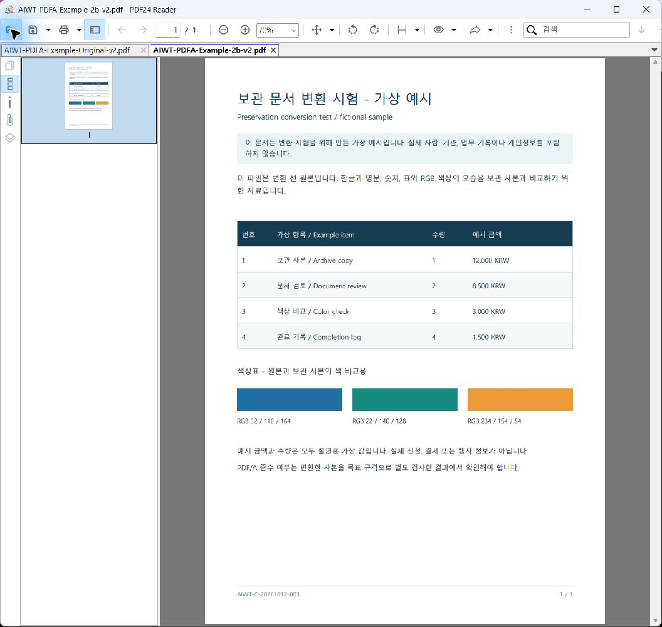Click the teal RGB 22/140/128 swatch
The image size is (662, 627).
pos(404,400)
